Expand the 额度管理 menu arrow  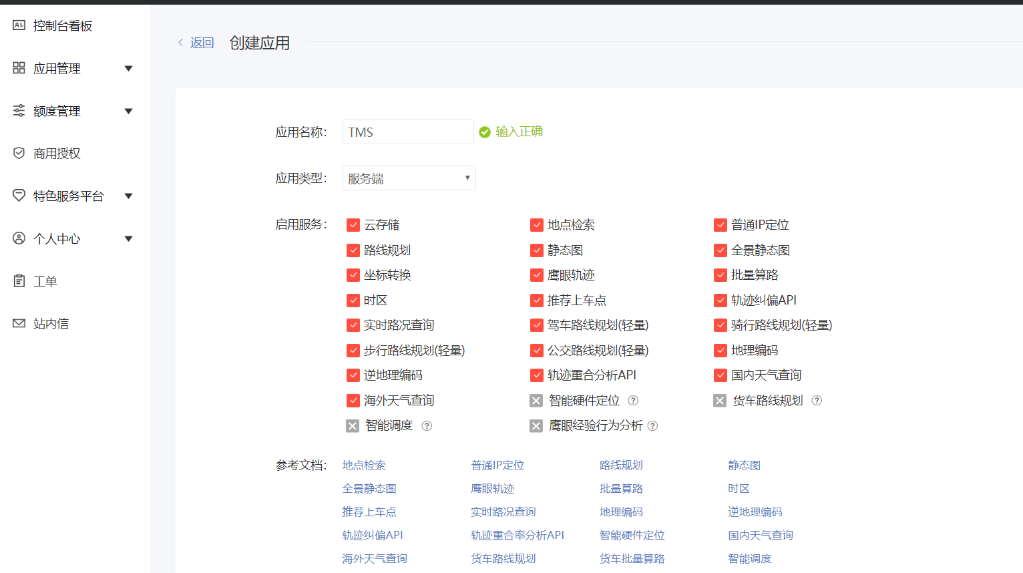(129, 111)
